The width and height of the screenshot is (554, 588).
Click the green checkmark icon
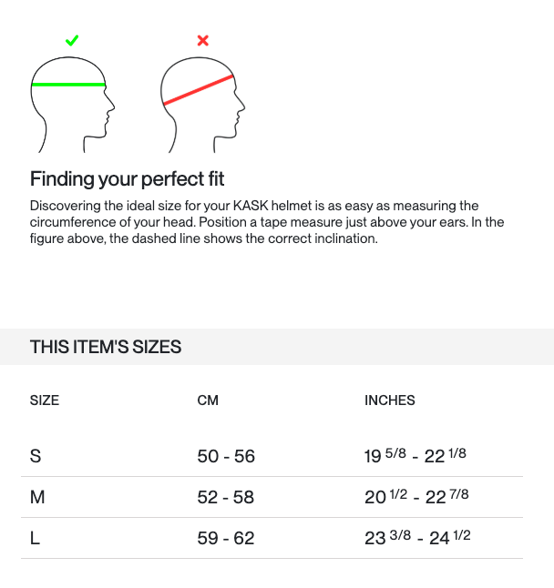click(72, 40)
